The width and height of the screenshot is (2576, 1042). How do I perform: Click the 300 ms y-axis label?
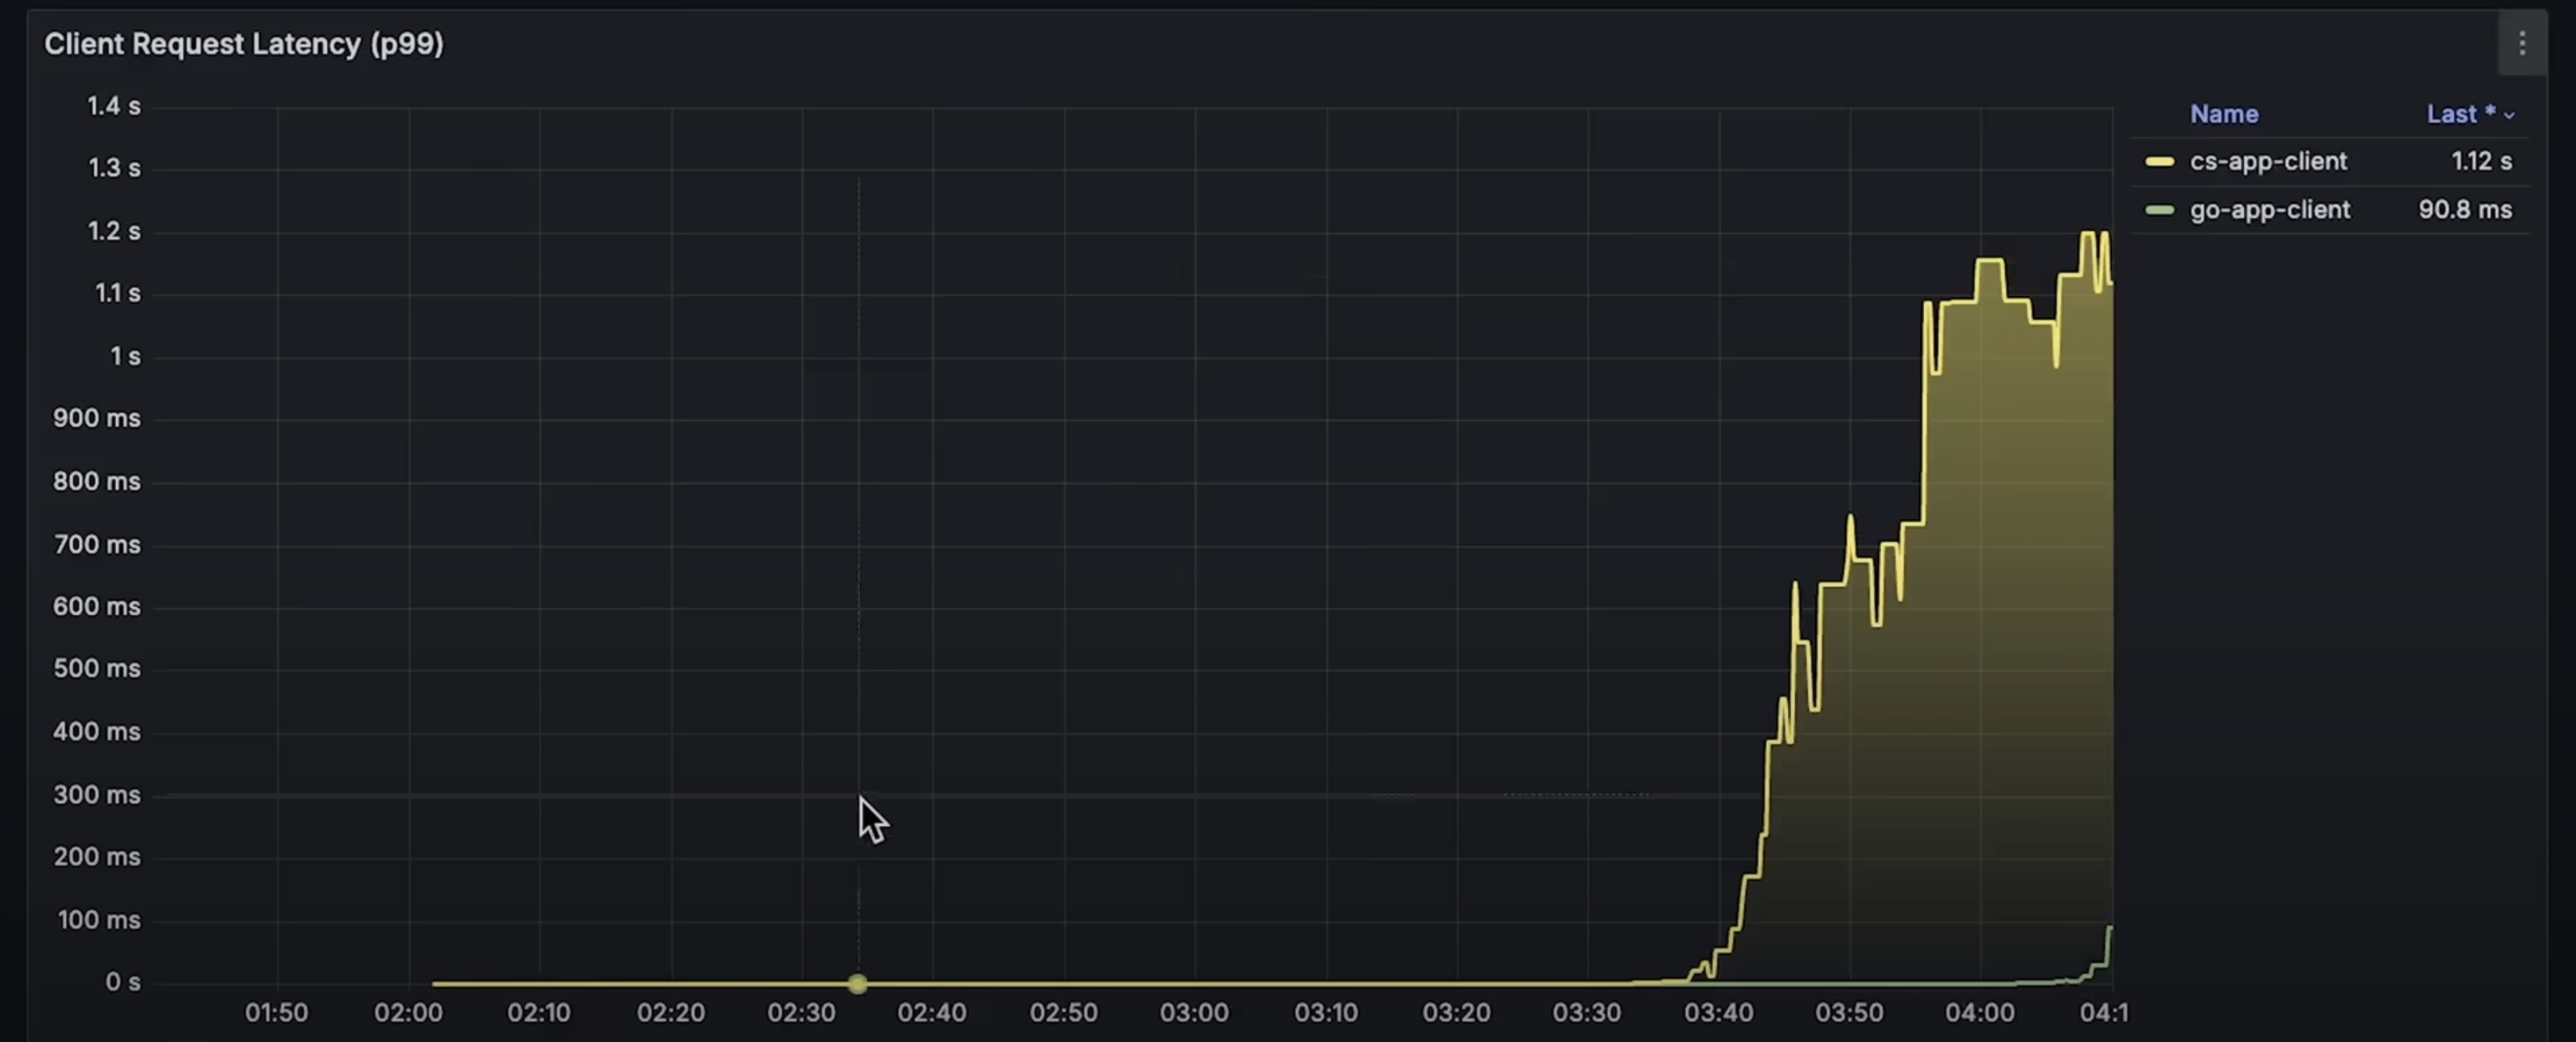coord(97,795)
